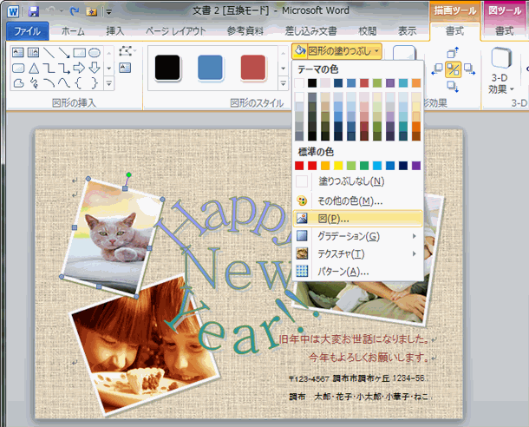The width and height of the screenshot is (529, 427).
Task: Expand the グラデーション(G) submenu
Action: click(357, 236)
